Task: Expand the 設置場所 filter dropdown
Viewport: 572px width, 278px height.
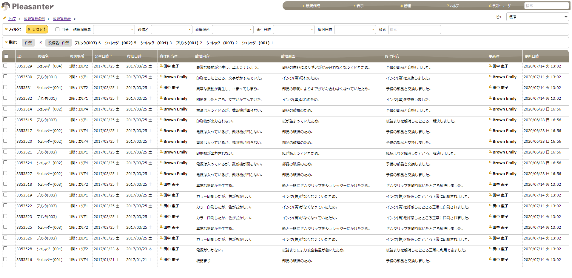Action: [232, 29]
